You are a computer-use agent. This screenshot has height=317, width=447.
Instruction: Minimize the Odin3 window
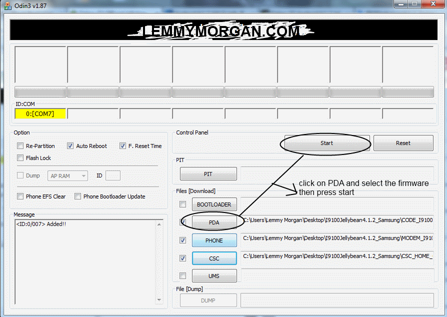[401, 4]
